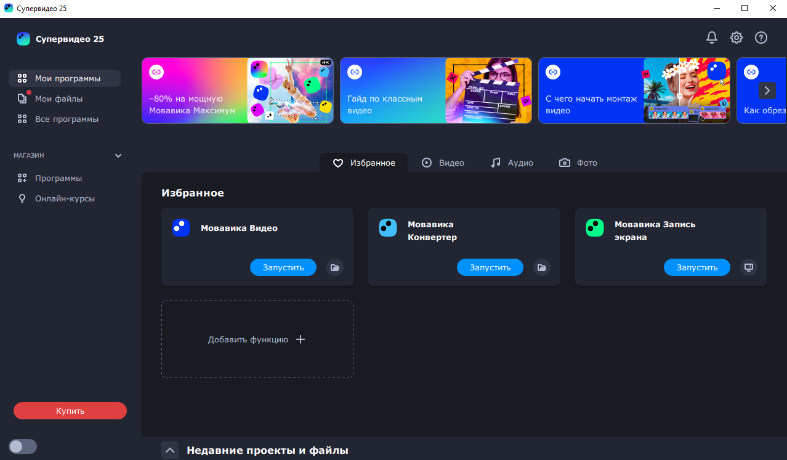Toggle the switch at bottom-left of sidebar

pos(23,446)
